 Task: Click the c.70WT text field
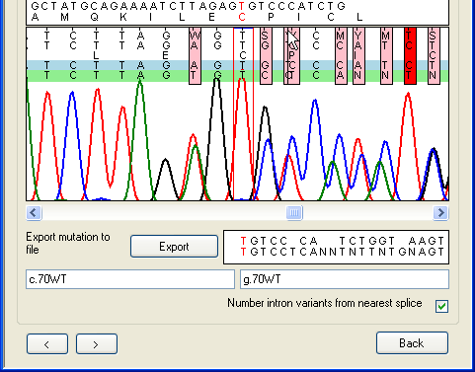[130, 279]
